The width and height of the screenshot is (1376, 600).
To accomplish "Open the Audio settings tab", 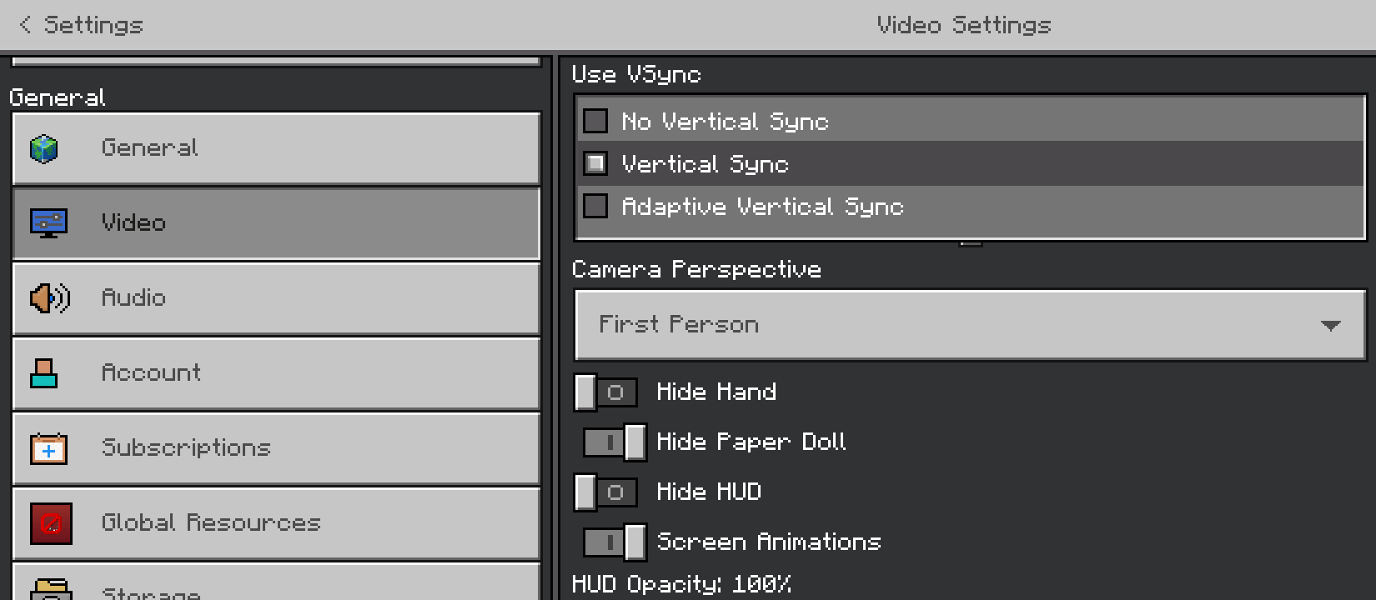I will 276,299.
